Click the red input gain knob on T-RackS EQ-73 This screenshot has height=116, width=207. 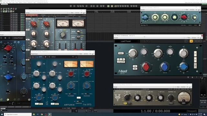(146, 67)
